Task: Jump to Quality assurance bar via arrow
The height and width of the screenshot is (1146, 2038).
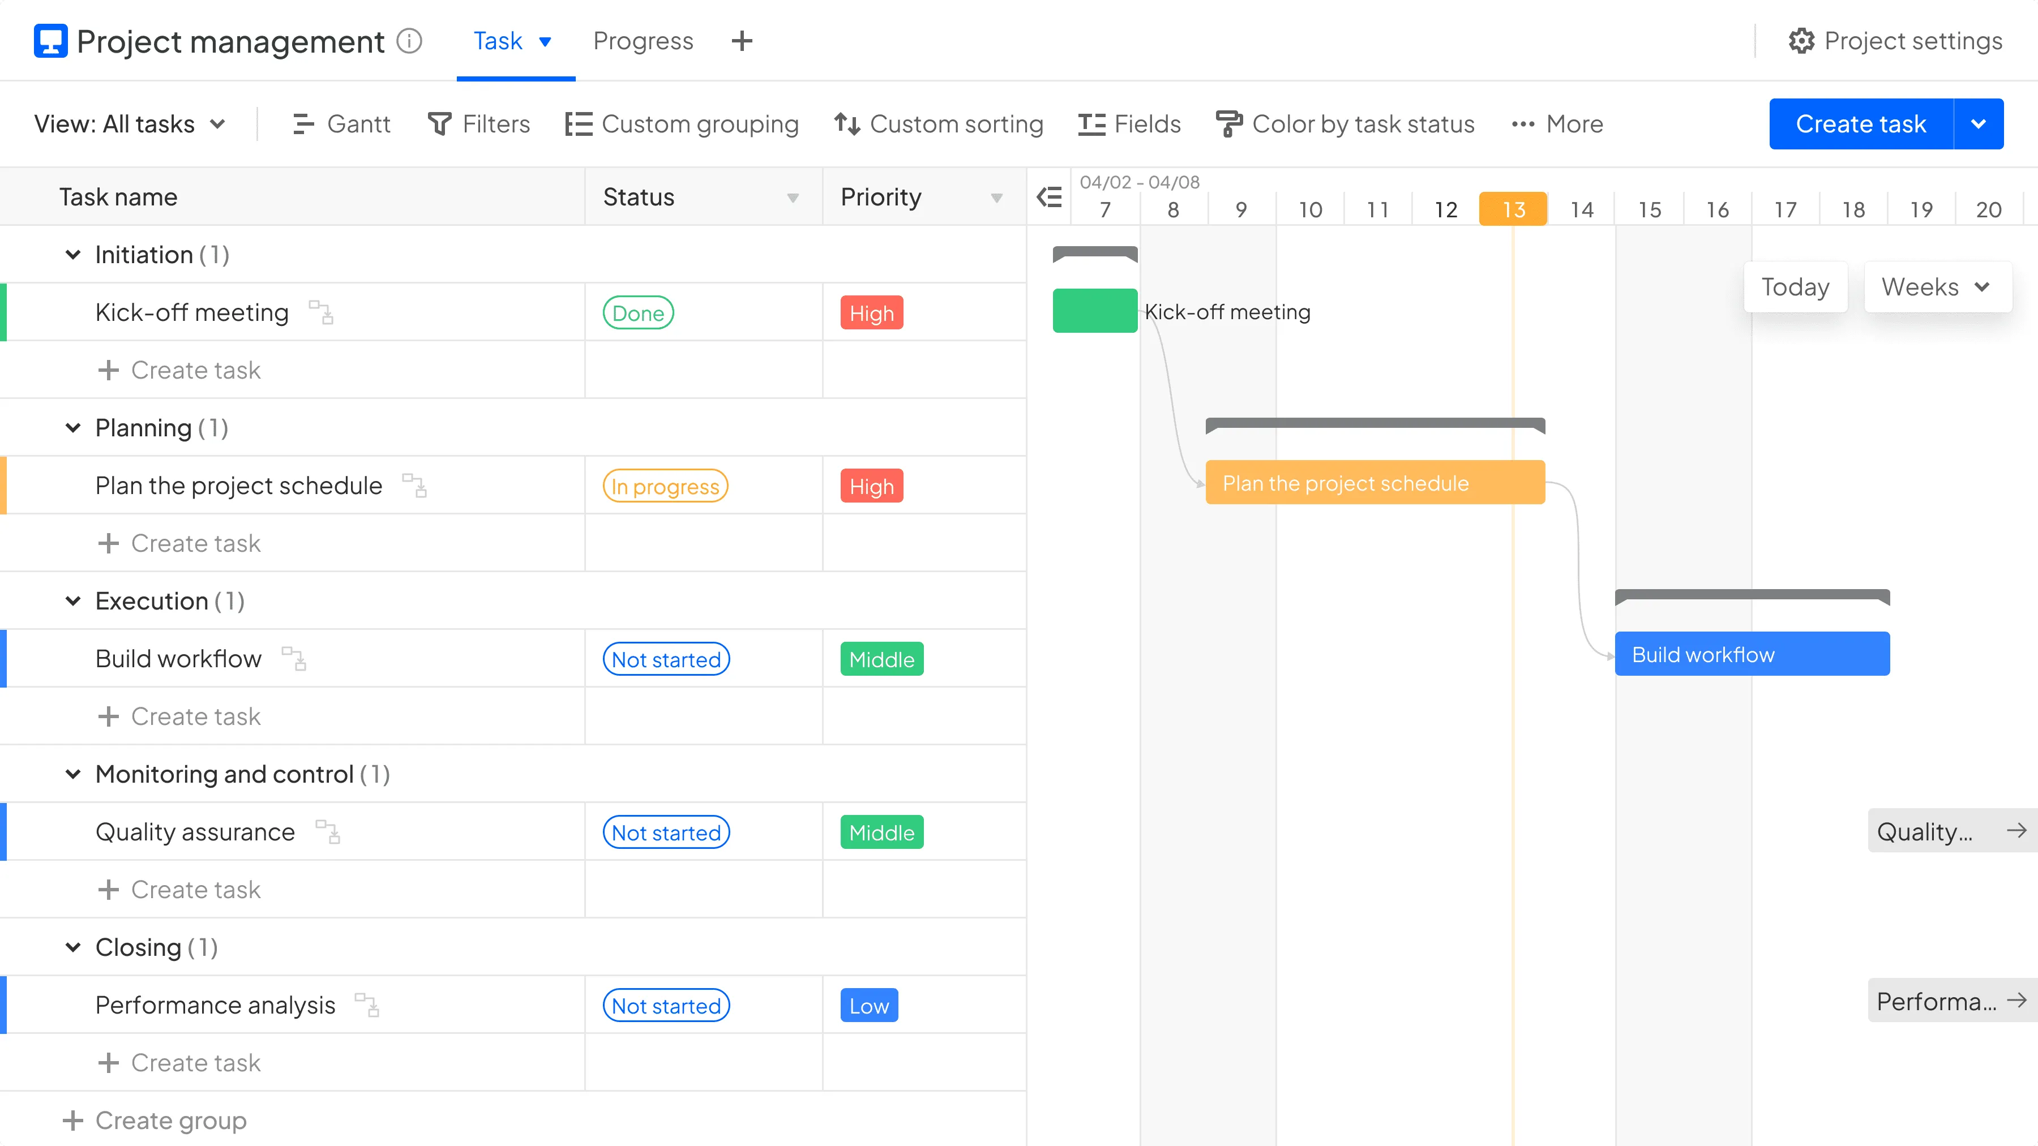Action: point(2016,830)
